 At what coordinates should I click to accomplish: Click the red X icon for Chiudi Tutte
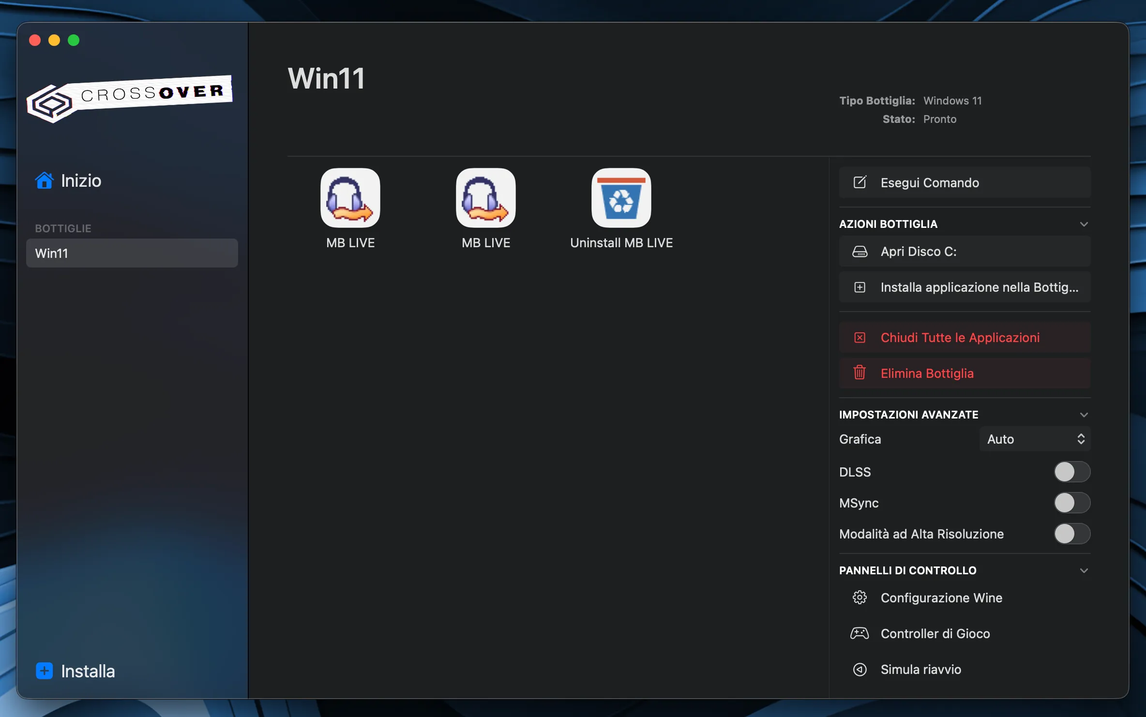pos(860,338)
